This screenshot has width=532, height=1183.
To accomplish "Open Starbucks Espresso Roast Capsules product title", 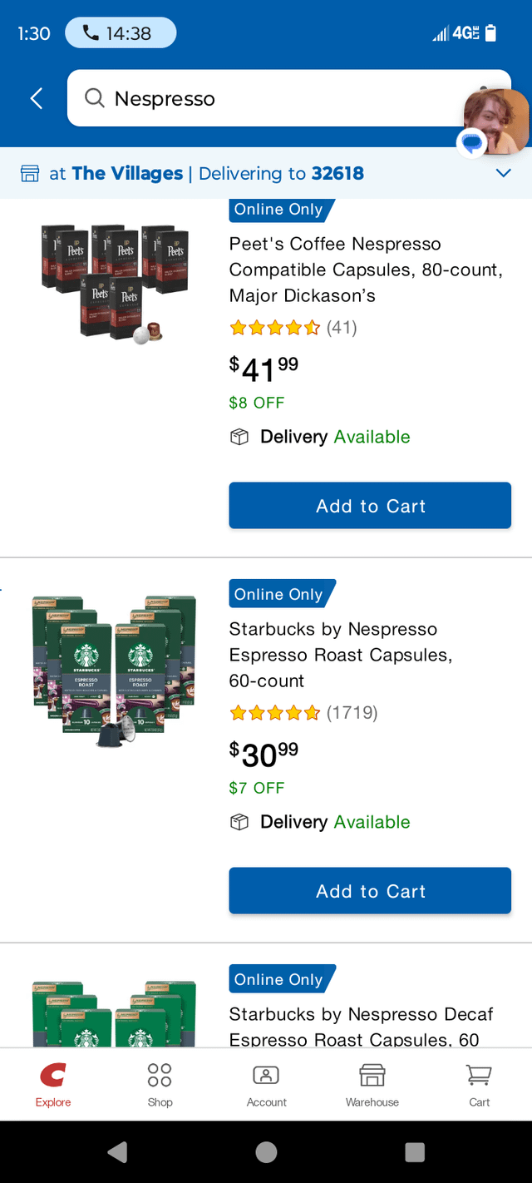I will (341, 655).
